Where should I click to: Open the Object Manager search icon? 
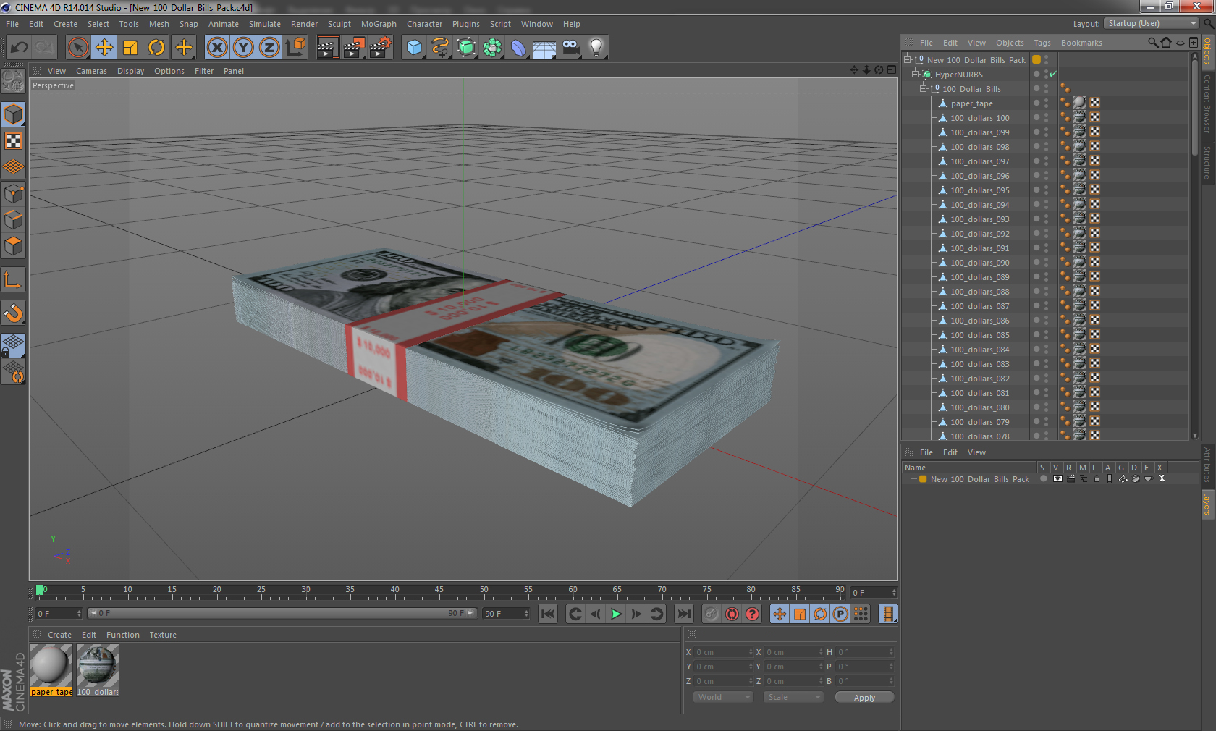1152,43
